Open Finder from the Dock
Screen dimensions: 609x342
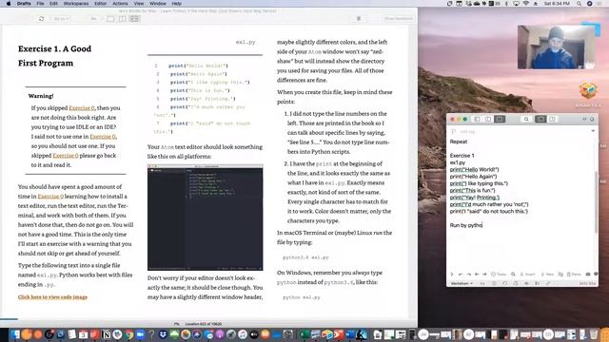[15, 334]
